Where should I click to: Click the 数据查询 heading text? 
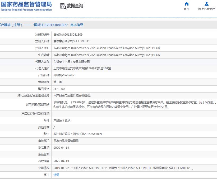(75, 6)
